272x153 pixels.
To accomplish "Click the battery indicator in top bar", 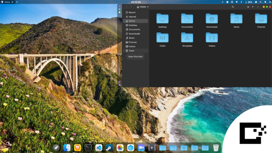I will click(x=249, y=2).
